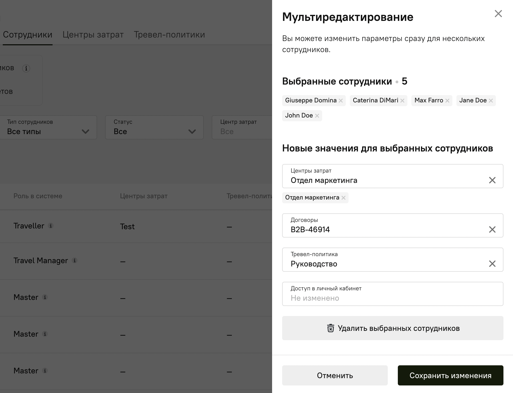Click Удалить выбранных сотрудников button
The image size is (513, 393).
pos(393,328)
